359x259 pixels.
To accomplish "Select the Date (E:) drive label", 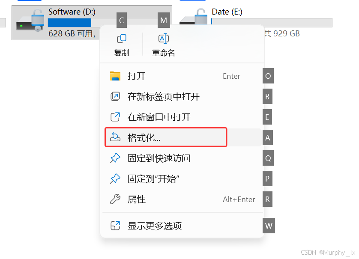I will 227,12.
